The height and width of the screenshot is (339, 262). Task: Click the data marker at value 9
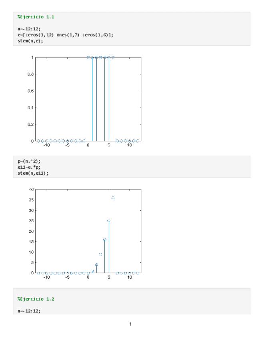click(x=100, y=254)
